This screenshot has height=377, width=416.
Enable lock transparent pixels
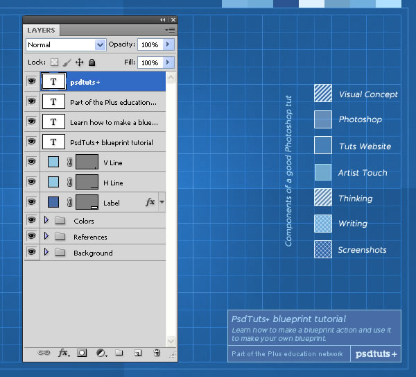click(x=54, y=62)
